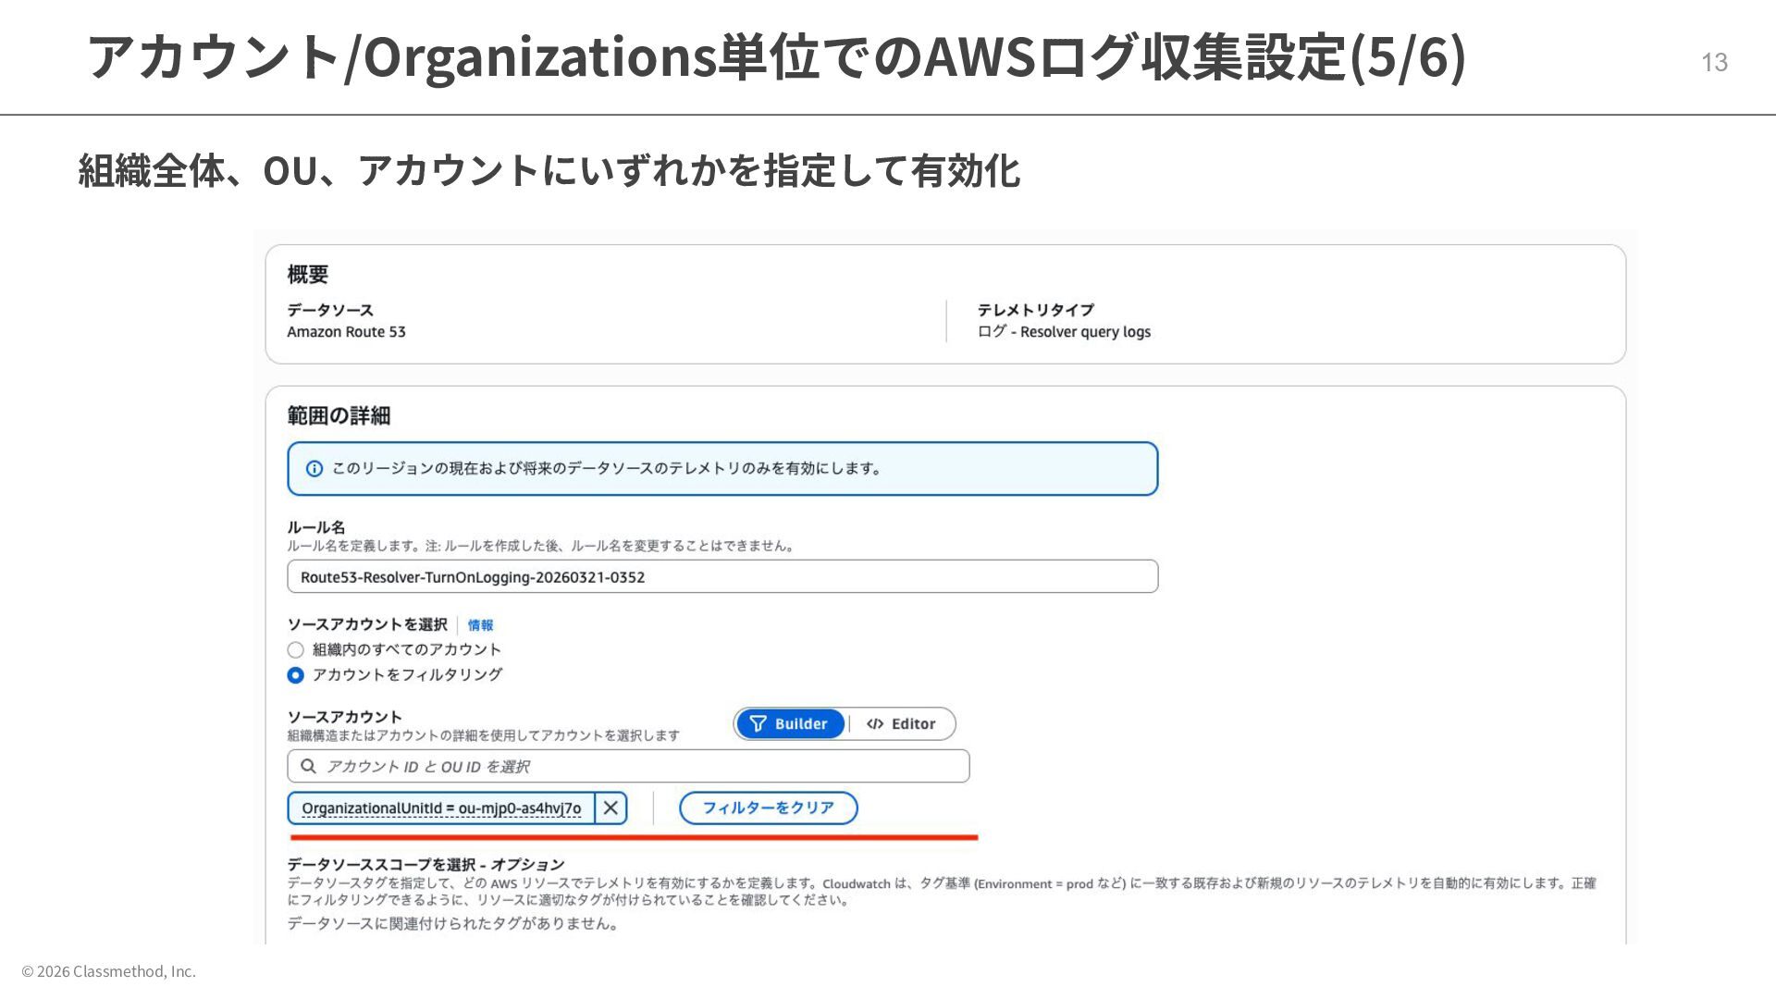Click the magnifier icon in account search

(308, 766)
